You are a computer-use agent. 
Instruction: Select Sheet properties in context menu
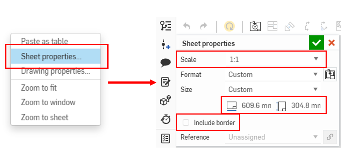point(51,56)
